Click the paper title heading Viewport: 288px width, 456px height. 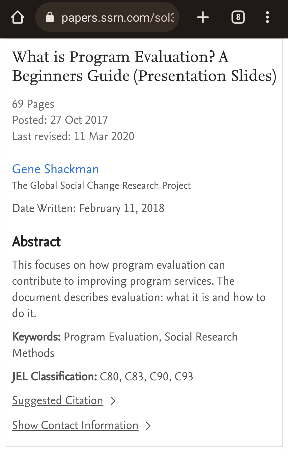point(144,67)
